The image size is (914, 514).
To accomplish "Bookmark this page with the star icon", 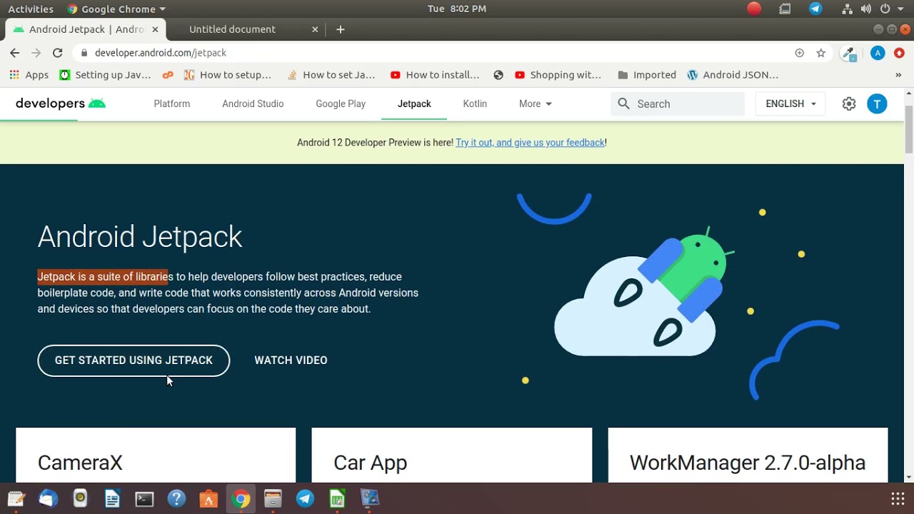I will (821, 53).
